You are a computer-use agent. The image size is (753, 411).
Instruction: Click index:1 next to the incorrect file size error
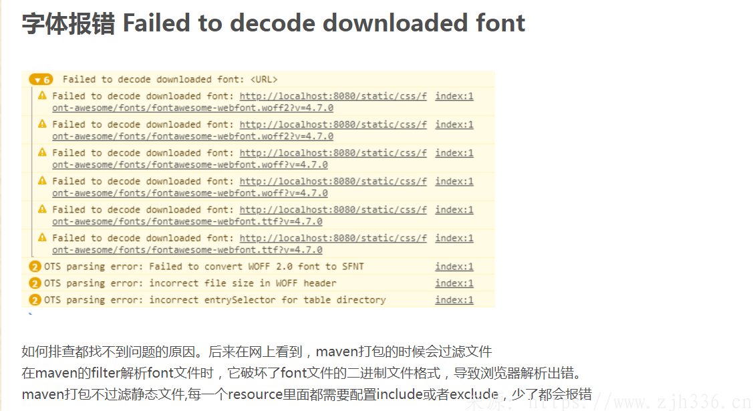click(454, 283)
